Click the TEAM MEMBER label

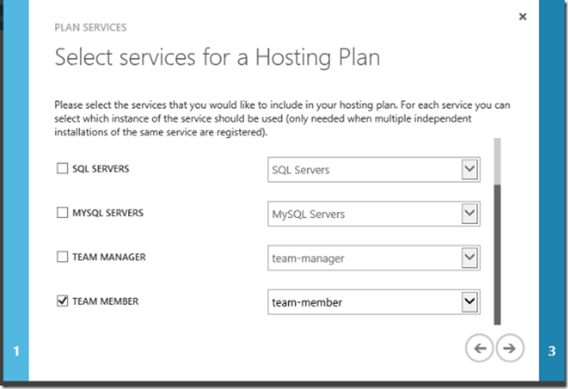tap(105, 300)
